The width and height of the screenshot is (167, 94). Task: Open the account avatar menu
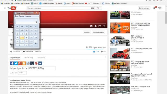(x=160, y=8)
